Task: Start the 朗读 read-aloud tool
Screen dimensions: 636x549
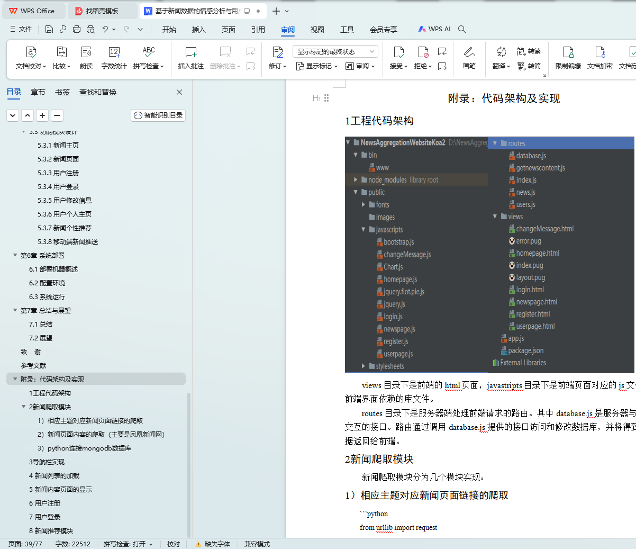Action: point(86,58)
